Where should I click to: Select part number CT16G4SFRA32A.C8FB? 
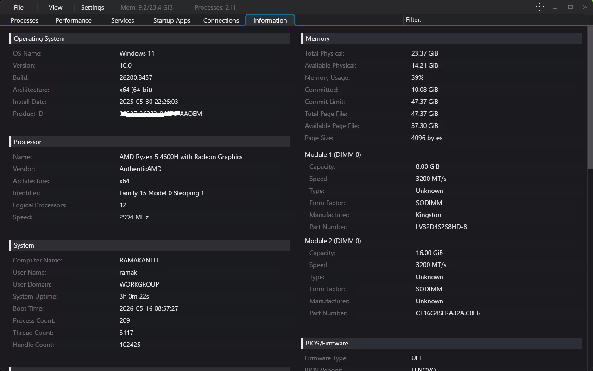pos(448,313)
